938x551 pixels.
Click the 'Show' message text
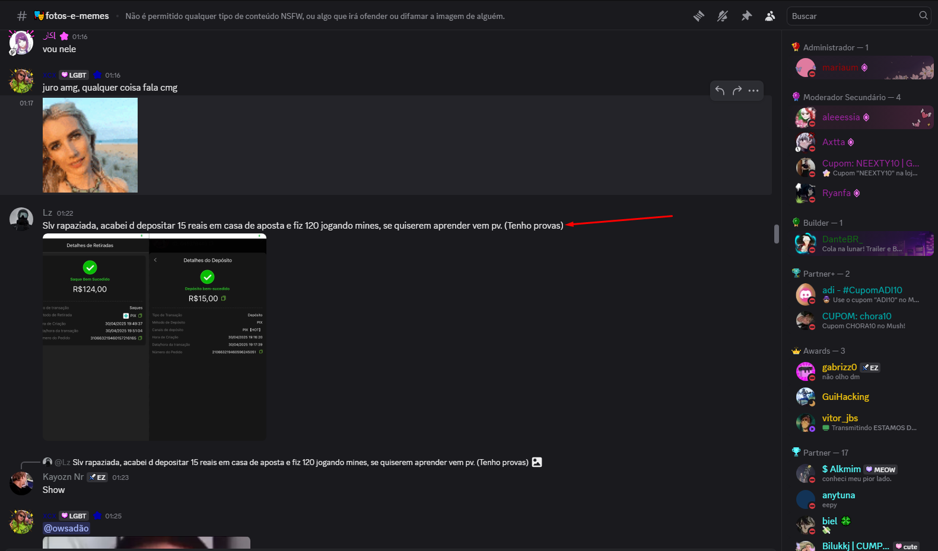pos(53,490)
